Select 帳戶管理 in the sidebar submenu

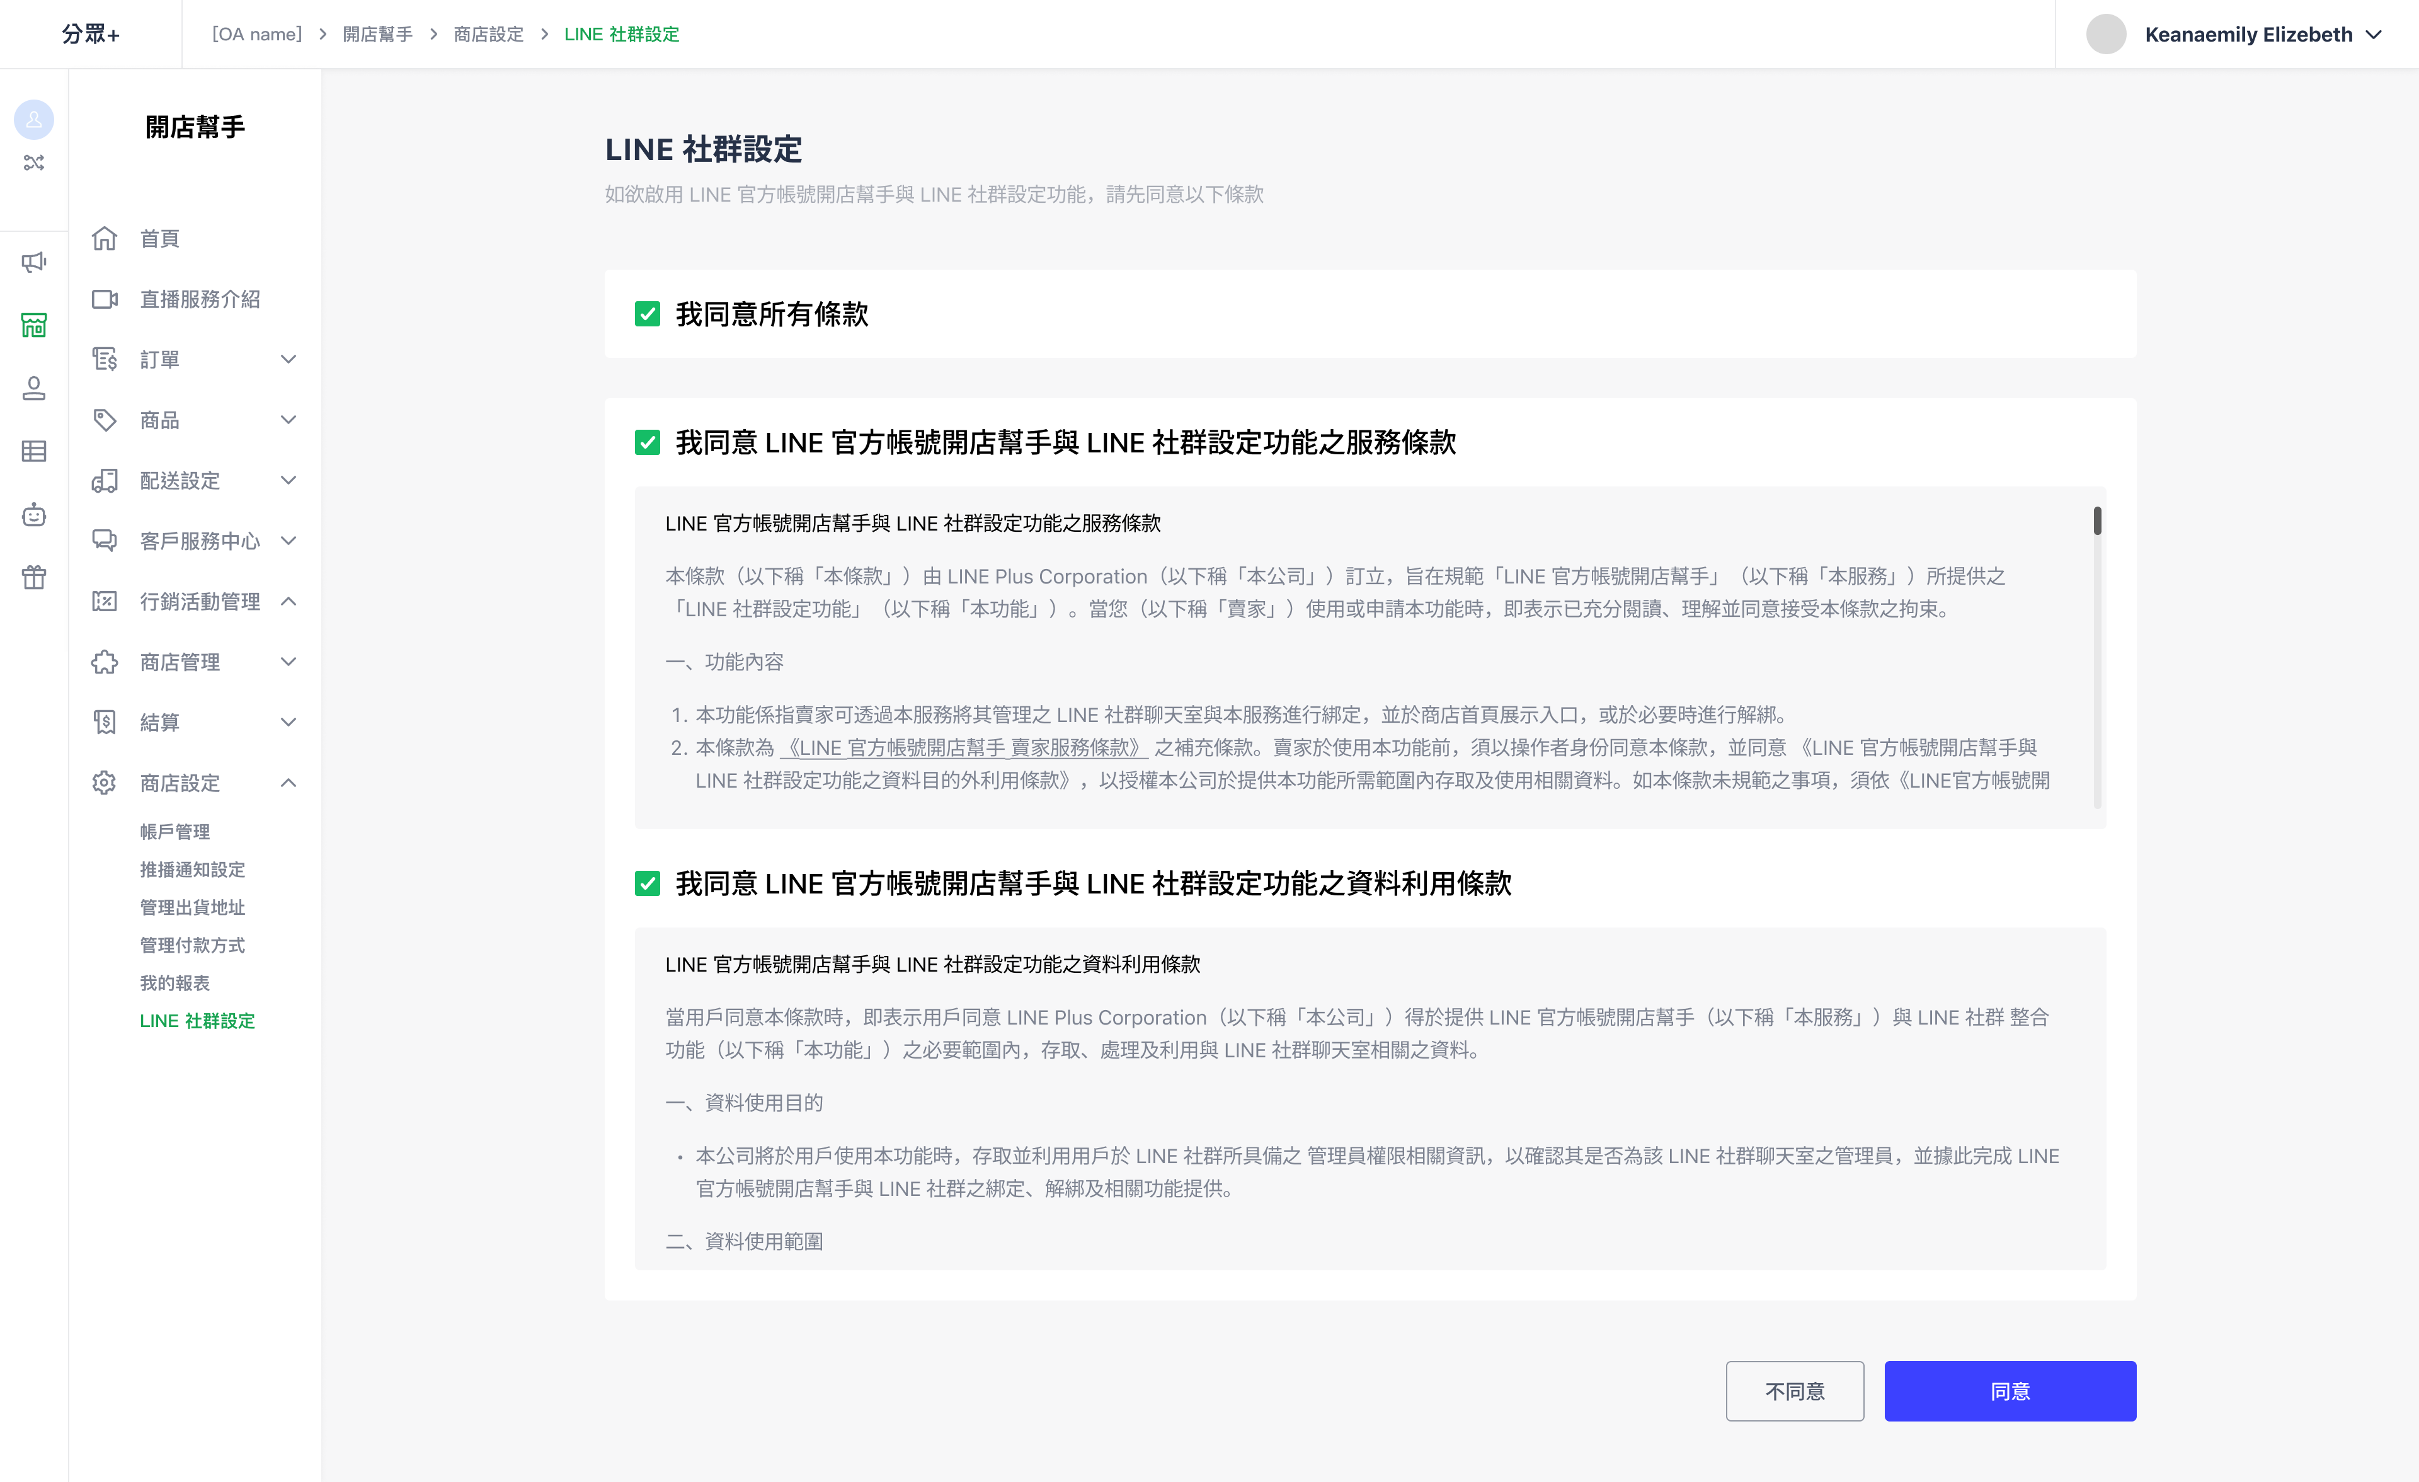click(x=174, y=832)
